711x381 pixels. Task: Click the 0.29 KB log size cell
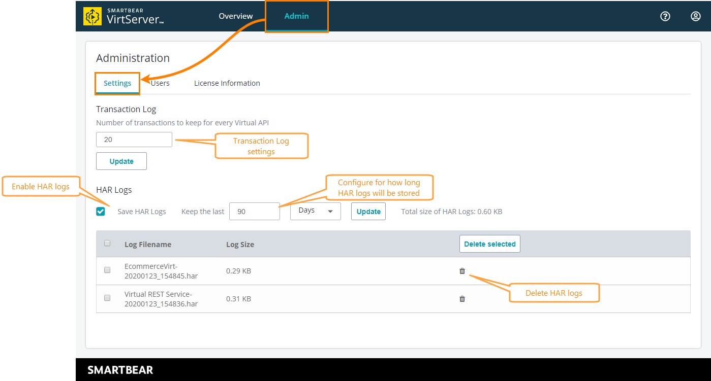238,271
